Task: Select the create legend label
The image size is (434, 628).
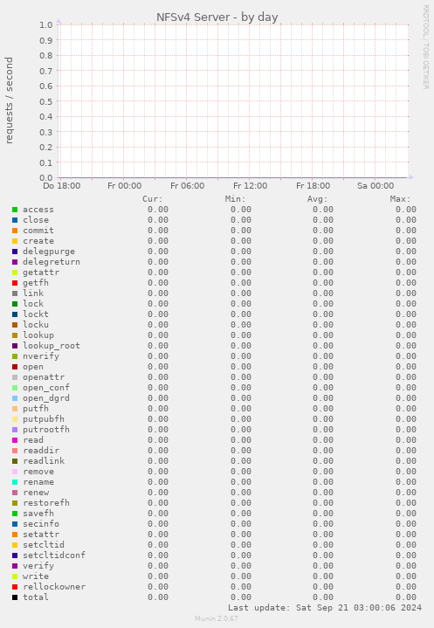Action: [38, 241]
